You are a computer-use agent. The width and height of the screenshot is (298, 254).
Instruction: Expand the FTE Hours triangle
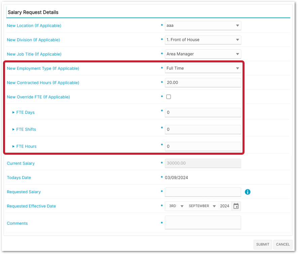coord(13,146)
